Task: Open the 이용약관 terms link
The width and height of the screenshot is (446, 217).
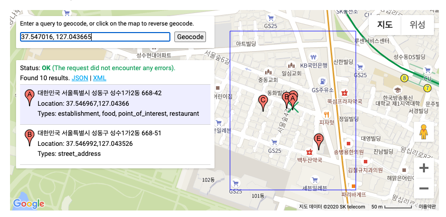Action: [426, 207]
